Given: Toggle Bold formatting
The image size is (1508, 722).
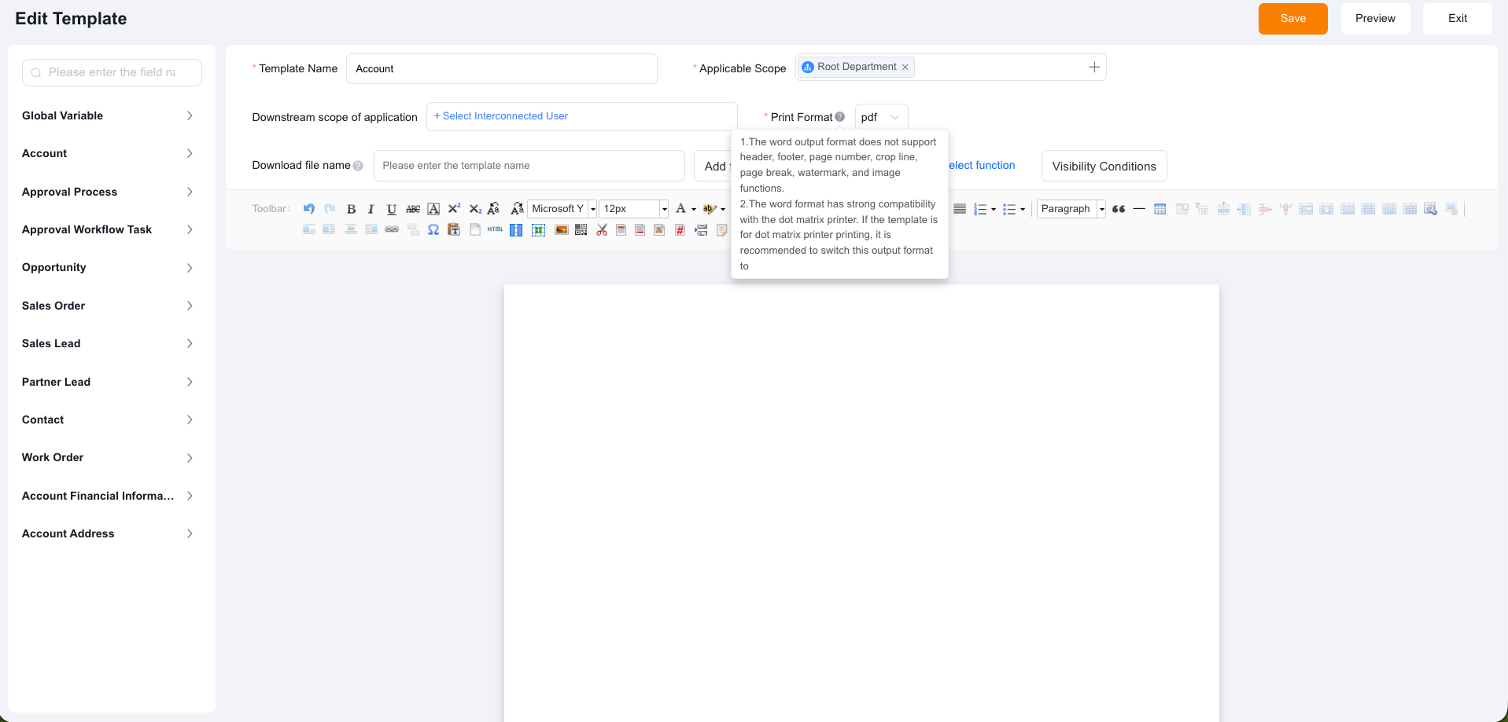Looking at the screenshot, I should pyautogui.click(x=351, y=209).
